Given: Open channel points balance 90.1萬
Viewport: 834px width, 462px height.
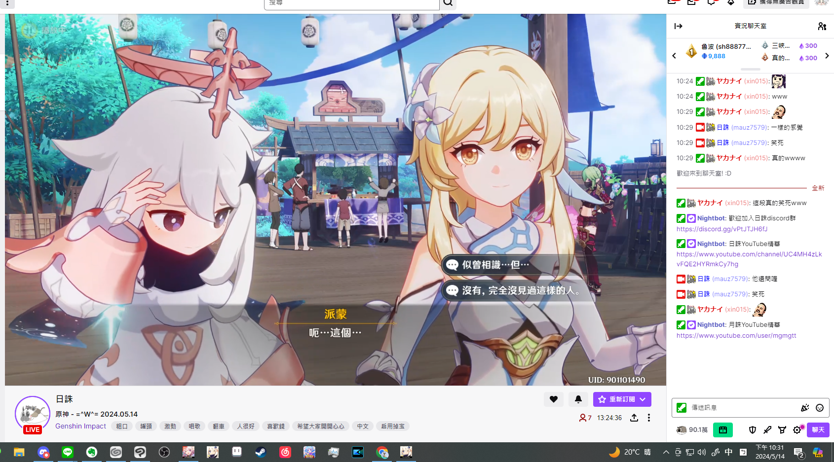Looking at the screenshot, I should click(692, 430).
